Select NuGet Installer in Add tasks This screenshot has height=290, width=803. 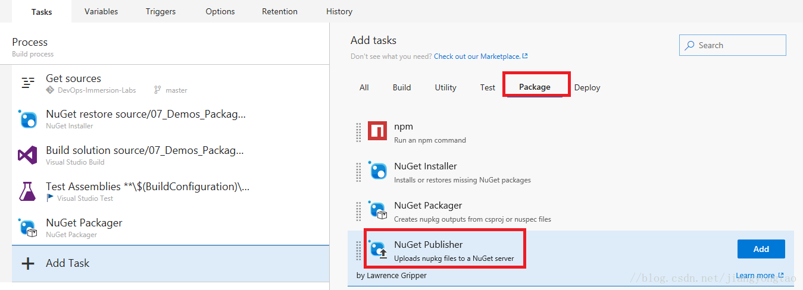coord(570,172)
